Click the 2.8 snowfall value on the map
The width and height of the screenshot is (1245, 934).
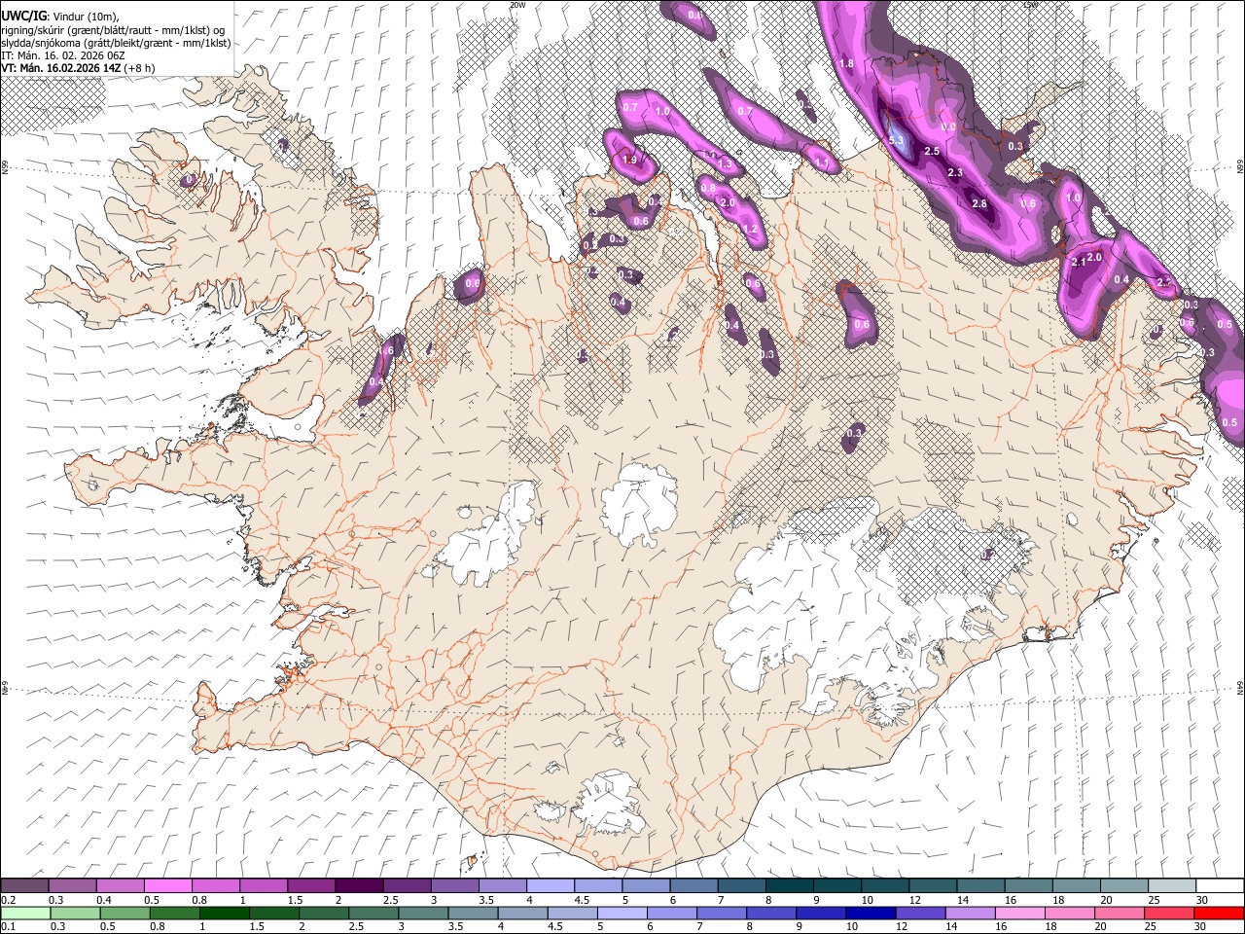(979, 204)
